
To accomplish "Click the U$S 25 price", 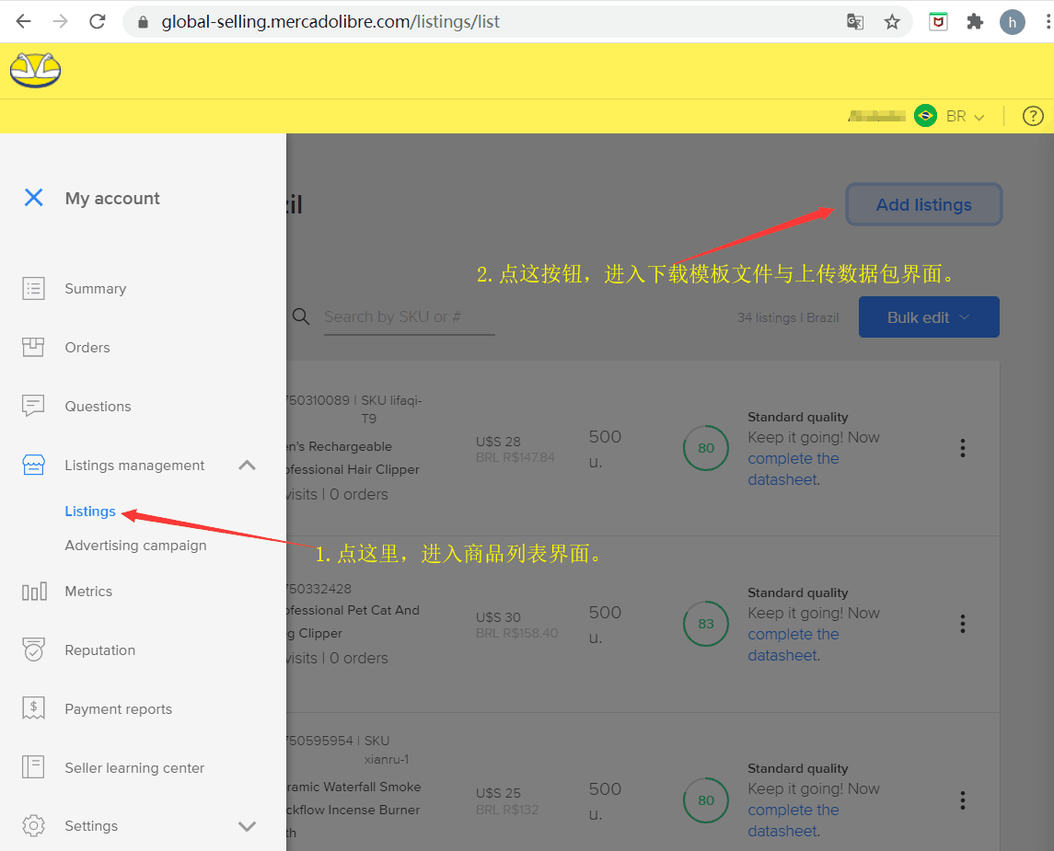I will [498, 793].
